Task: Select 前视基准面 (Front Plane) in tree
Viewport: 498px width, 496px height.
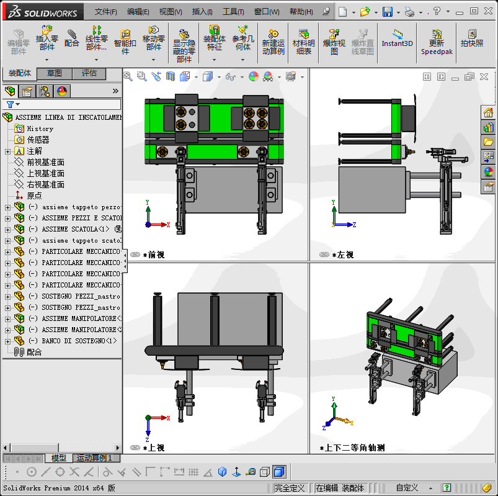Action: (x=45, y=163)
